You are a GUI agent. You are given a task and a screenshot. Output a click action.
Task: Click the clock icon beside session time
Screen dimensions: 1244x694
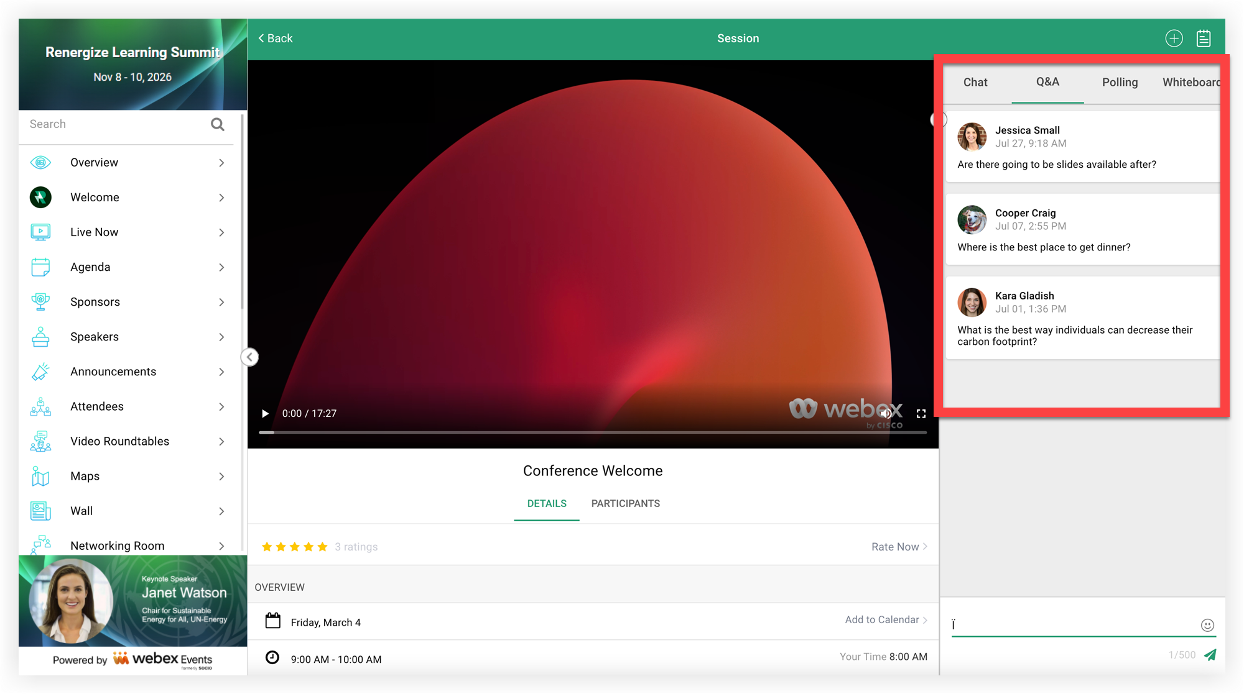(272, 657)
